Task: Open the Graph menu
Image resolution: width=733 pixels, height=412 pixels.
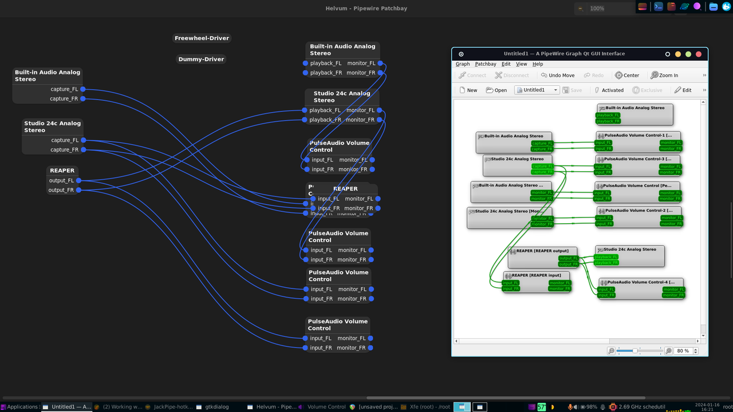Action: pos(462,64)
